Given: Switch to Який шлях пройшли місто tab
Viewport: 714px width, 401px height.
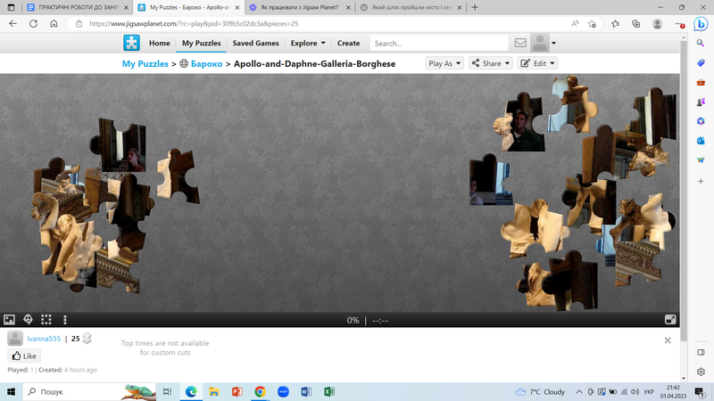Looking at the screenshot, I should coord(411,7).
